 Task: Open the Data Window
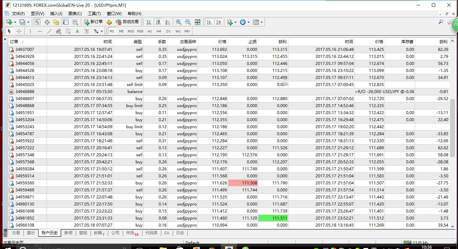tap(47, 22)
